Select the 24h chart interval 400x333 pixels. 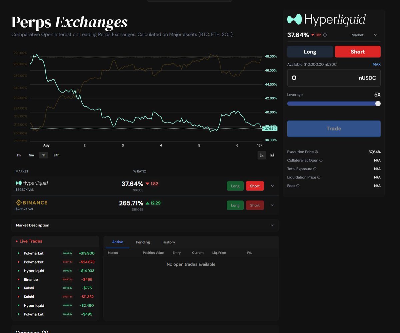(56, 155)
